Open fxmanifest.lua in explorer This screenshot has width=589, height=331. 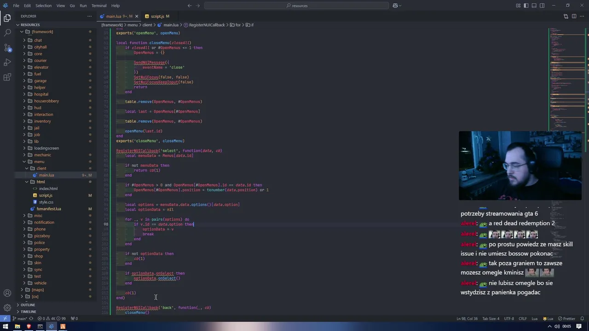(49, 209)
